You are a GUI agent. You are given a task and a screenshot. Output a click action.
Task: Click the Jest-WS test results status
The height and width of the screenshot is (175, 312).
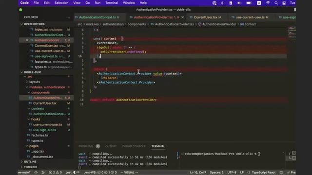pyautogui.click(x=100, y=173)
